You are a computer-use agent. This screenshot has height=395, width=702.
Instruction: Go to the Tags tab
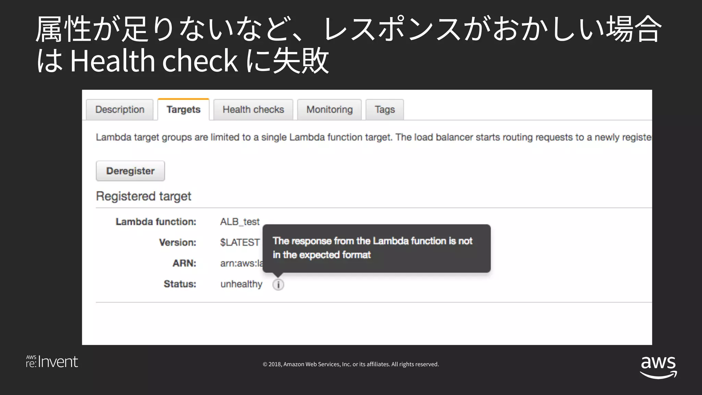coord(385,110)
